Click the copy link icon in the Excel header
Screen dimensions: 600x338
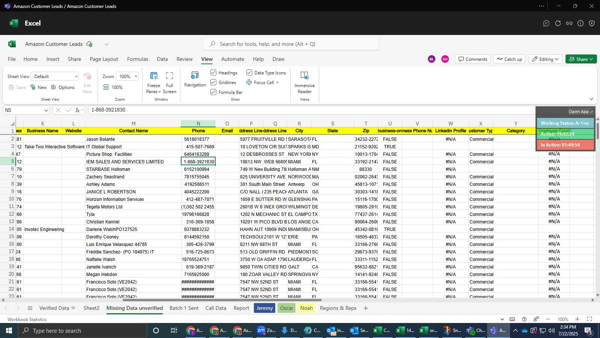tap(569, 23)
